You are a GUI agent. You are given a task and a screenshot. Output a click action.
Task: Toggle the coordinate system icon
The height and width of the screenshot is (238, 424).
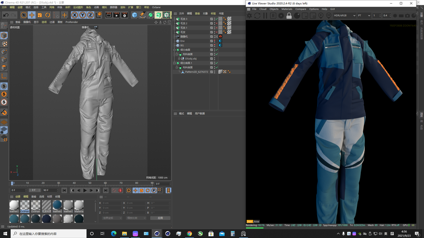click(99, 15)
